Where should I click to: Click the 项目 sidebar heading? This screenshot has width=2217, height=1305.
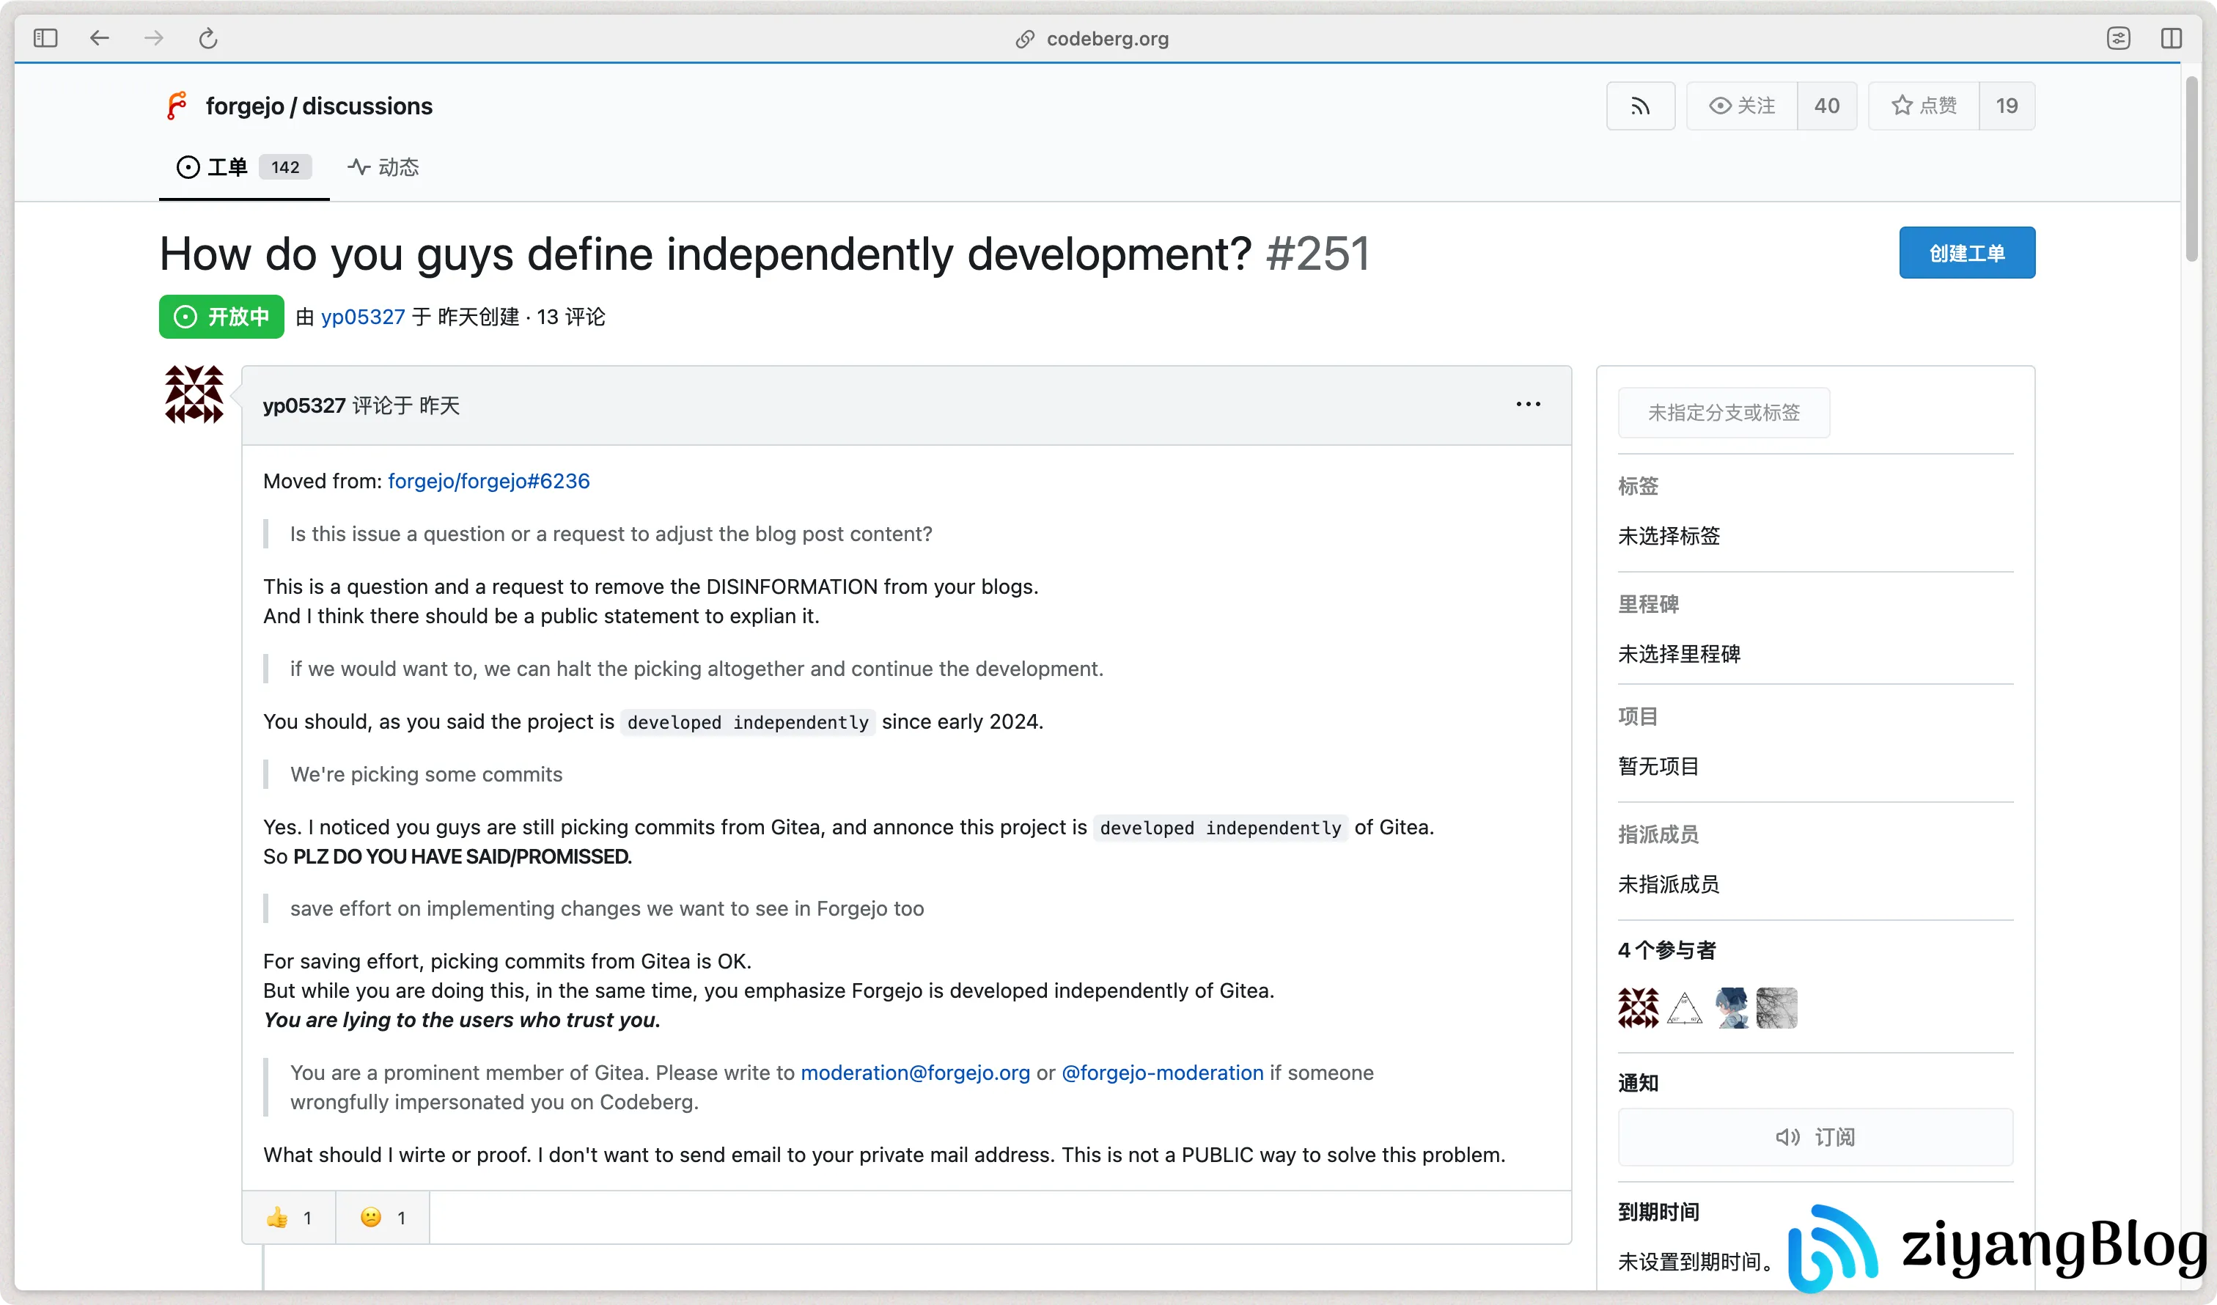(x=1637, y=716)
